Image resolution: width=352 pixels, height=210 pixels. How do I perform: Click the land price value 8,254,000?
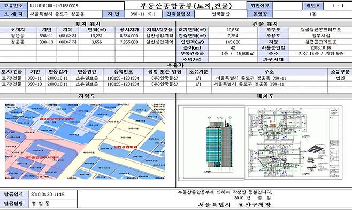[129, 36]
